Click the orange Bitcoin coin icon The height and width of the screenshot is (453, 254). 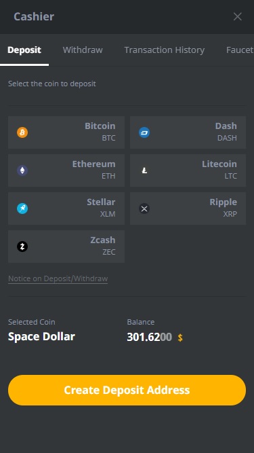[x=22, y=132]
